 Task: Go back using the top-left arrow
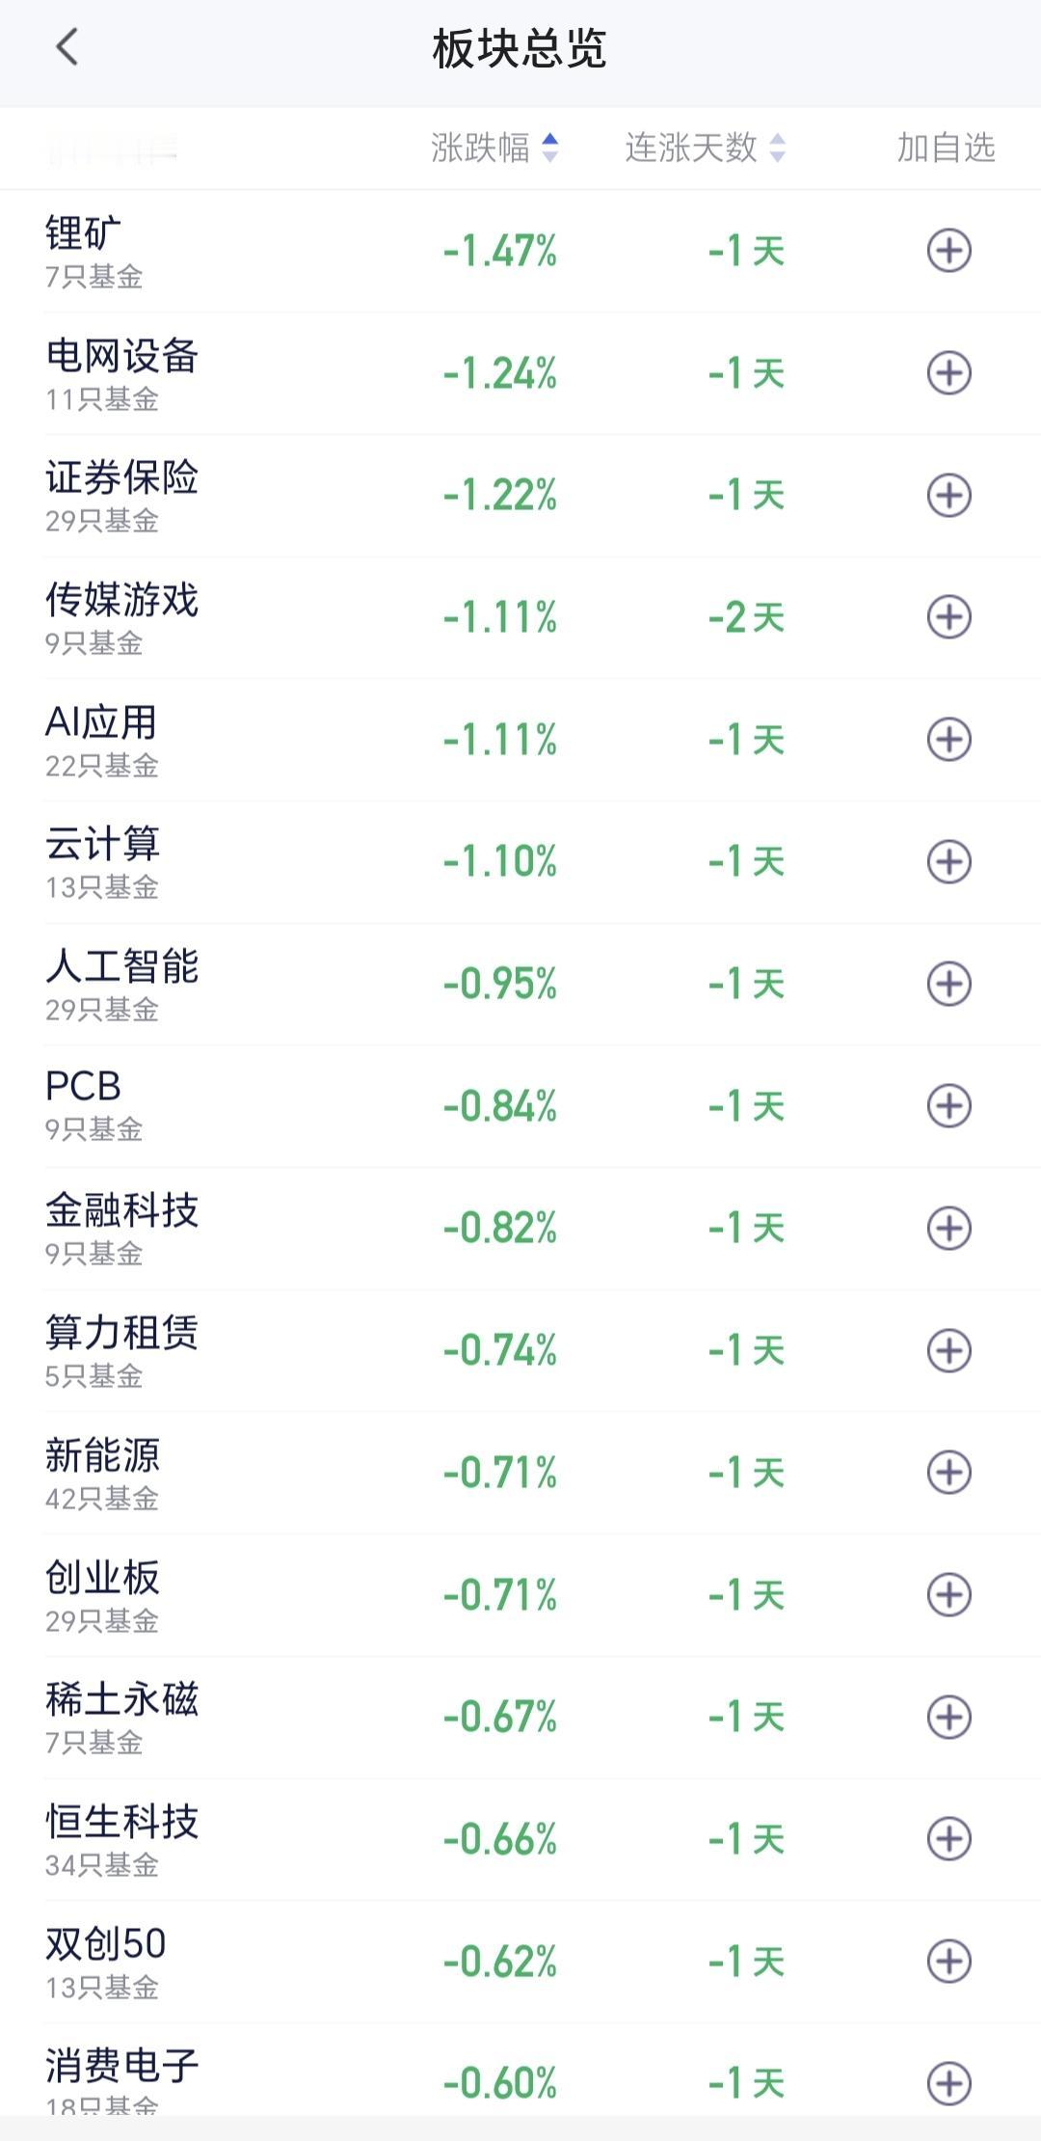tap(67, 47)
